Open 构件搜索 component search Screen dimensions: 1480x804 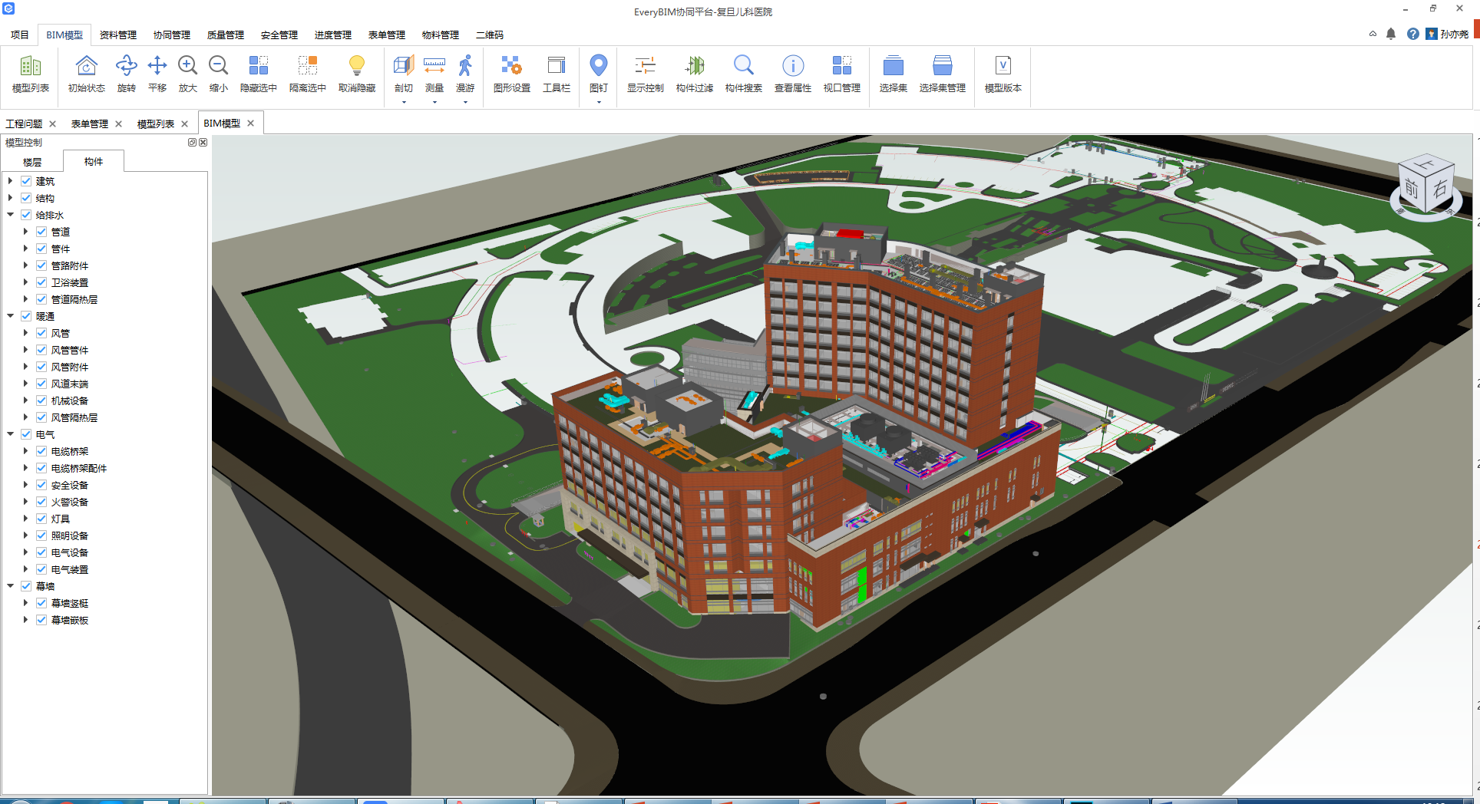pos(744,74)
